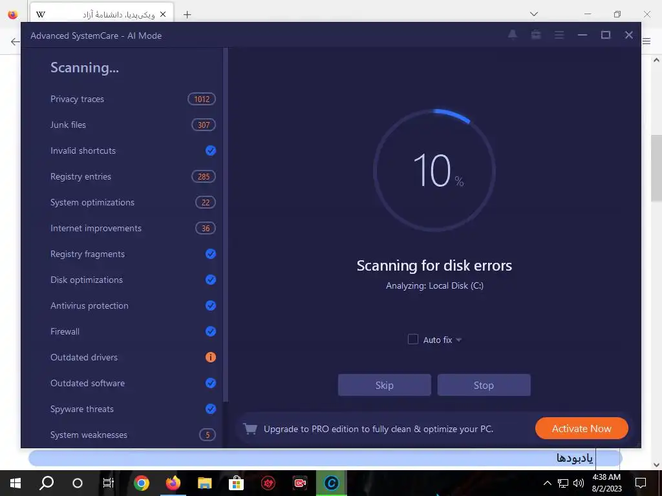Open the network icon in the system tray
The image size is (662, 496).
(x=563, y=483)
